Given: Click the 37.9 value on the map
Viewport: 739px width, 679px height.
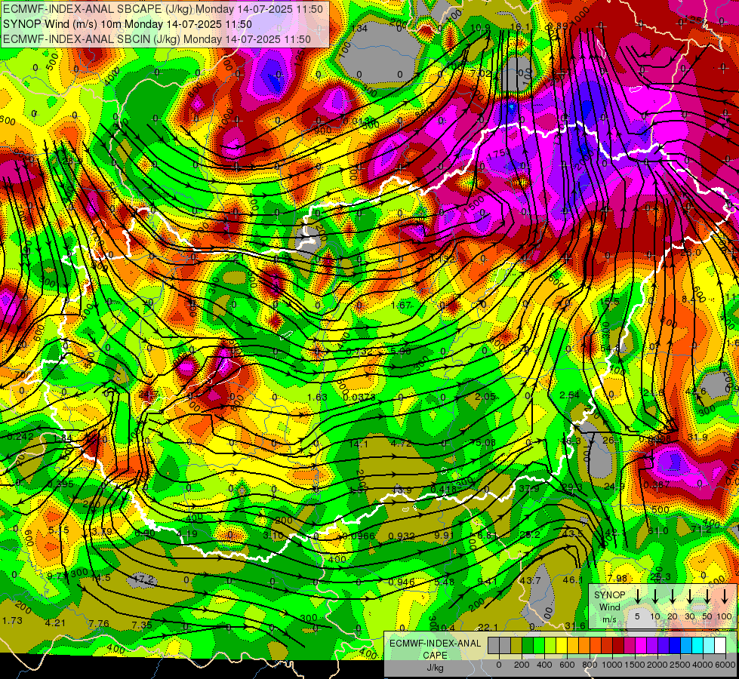Looking at the screenshot, I should pyautogui.click(x=529, y=489).
